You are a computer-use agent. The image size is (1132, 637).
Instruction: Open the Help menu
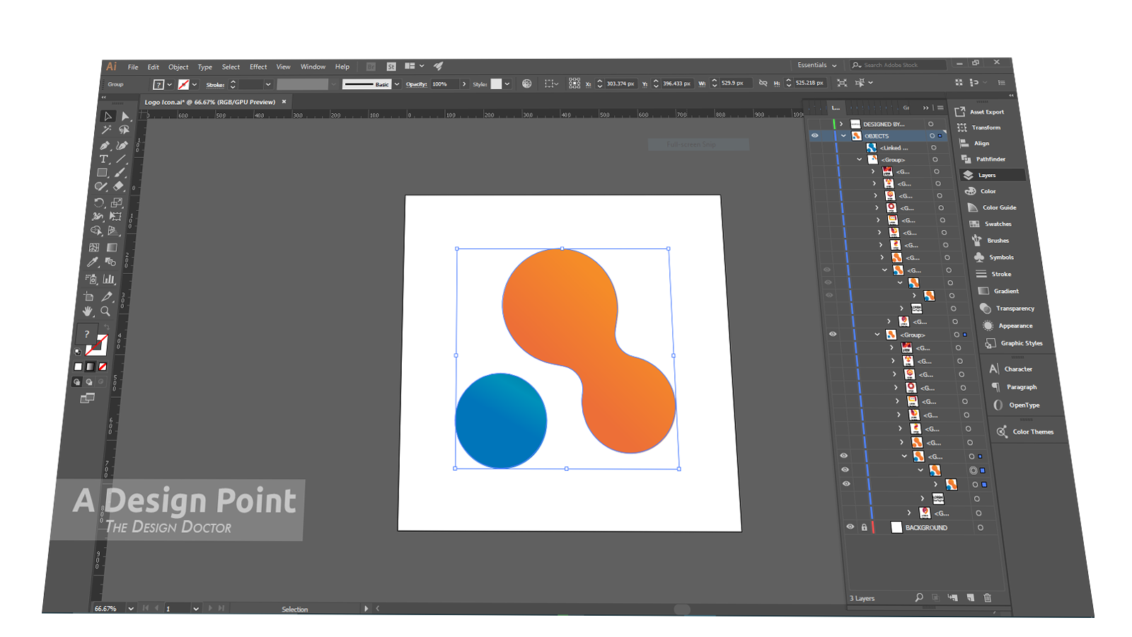[342, 67]
